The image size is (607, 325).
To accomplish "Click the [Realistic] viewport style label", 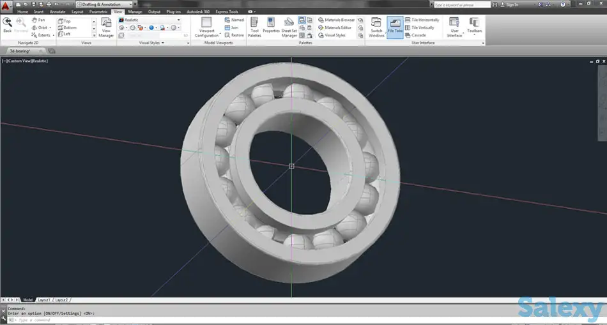I will coord(40,61).
